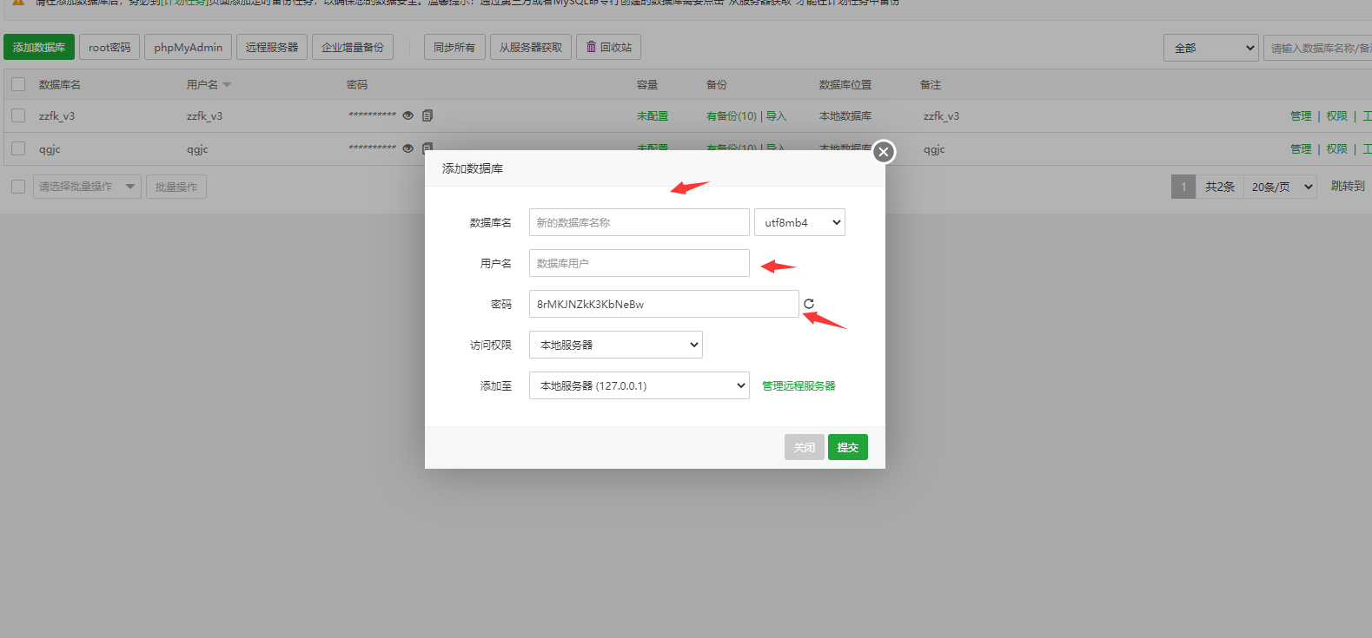The width and height of the screenshot is (1372, 638).
Task: Click the database search box
Action: point(1317,48)
